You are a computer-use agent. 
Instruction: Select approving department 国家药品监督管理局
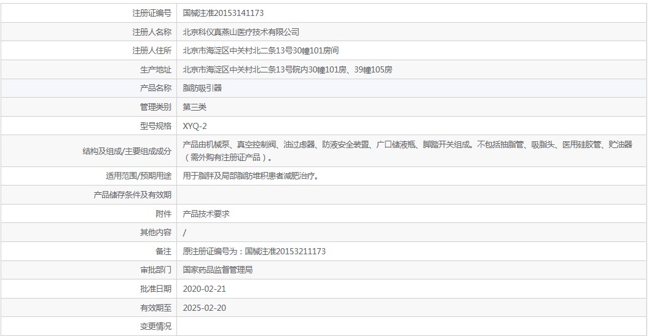click(218, 270)
